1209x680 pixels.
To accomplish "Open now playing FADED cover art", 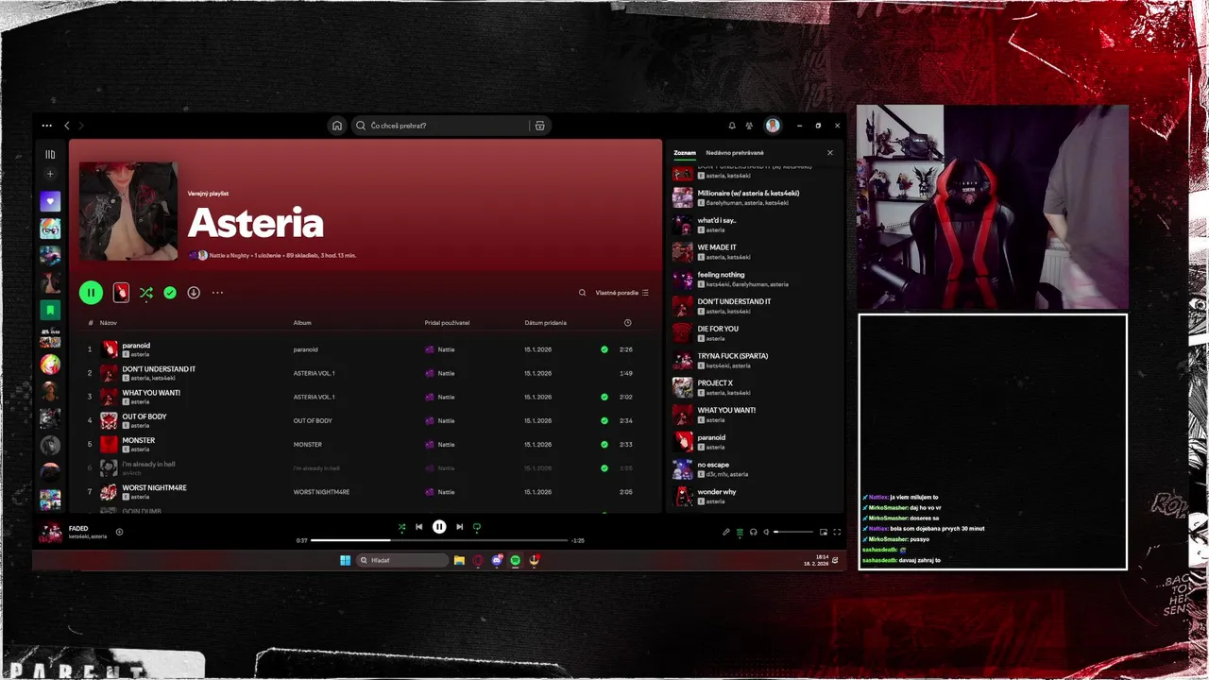I will [50, 532].
